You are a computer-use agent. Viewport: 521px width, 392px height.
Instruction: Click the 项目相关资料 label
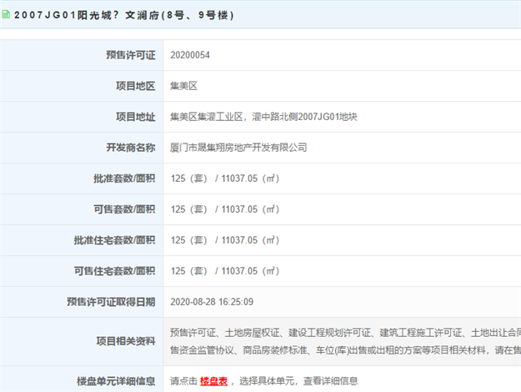[126, 341]
